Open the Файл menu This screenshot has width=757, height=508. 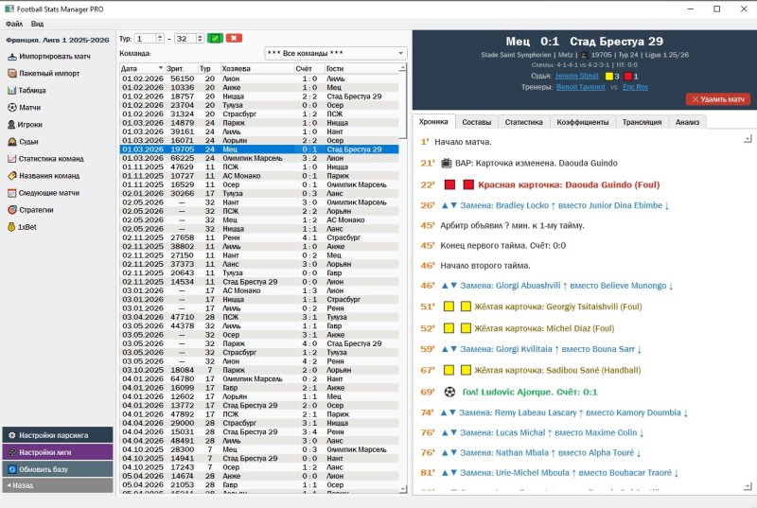pyautogui.click(x=14, y=24)
